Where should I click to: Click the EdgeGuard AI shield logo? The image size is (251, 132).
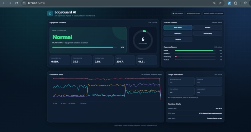(x=50, y=14)
